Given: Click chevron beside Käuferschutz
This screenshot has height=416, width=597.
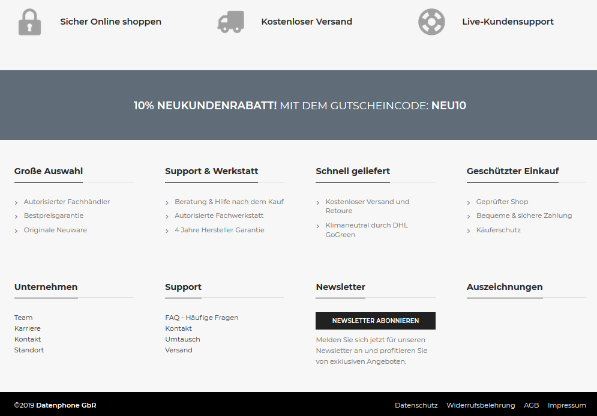Looking at the screenshot, I should point(469,231).
